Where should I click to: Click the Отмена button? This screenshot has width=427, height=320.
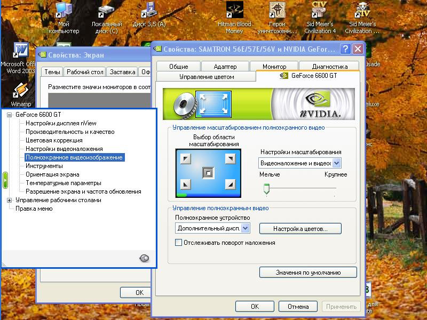pos(298,306)
